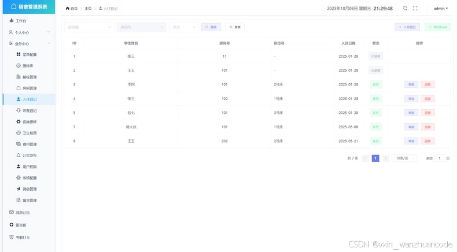The image size is (457, 252).
Task: Open the 考勤打卡 alarm clock icon
Action: click(12, 237)
